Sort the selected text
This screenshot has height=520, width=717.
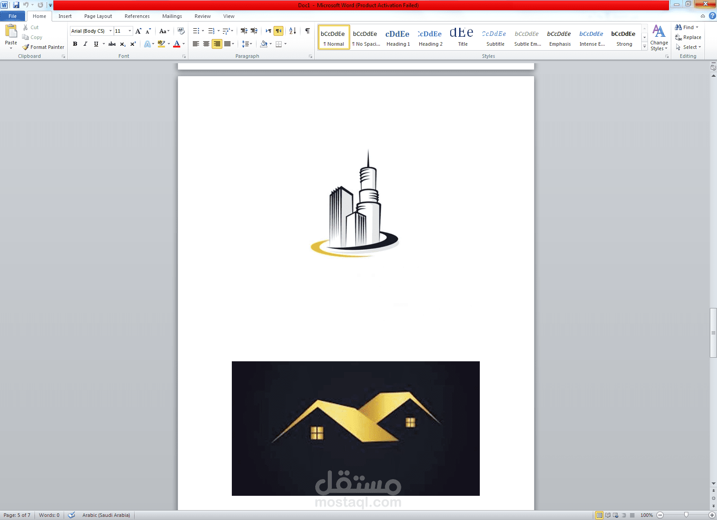[292, 31]
